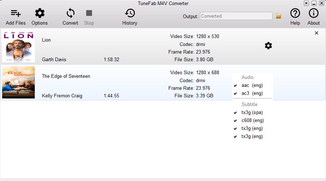Click the Output path field
The image size is (326, 181).
click(x=236, y=16)
